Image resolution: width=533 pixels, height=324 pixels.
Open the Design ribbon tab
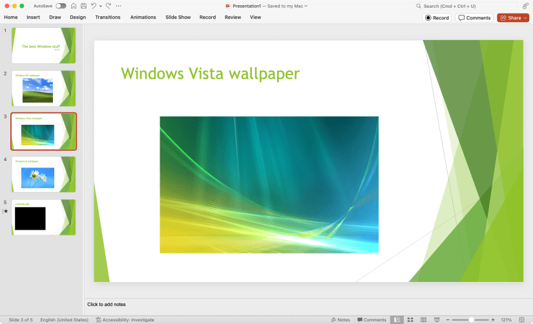(78, 17)
